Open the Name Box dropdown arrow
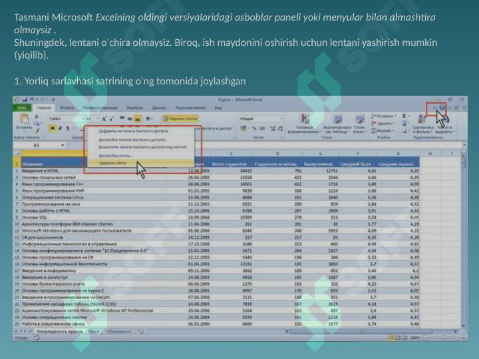 63,145
